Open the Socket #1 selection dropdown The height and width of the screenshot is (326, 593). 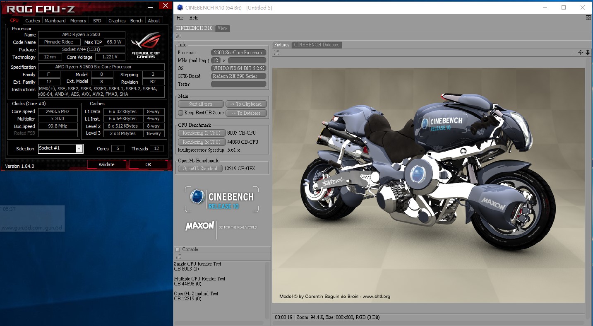(61, 148)
